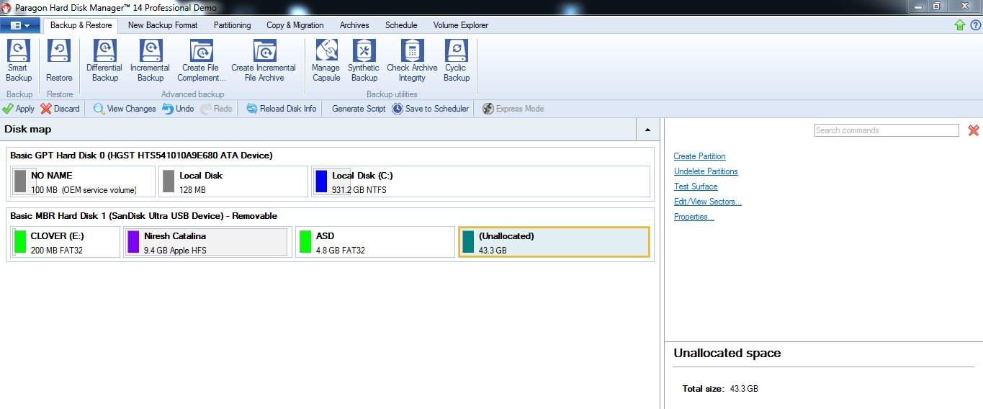Collapse the Disk map panel
983x409 pixels.
pos(647,130)
